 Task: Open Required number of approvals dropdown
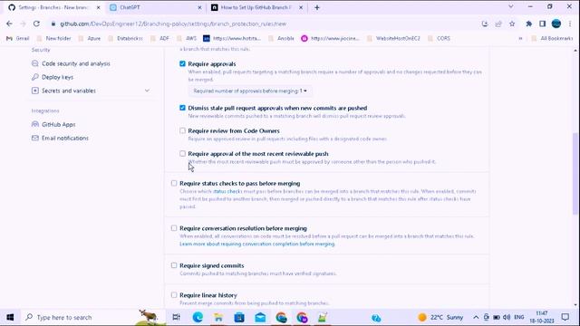[x=250, y=91]
